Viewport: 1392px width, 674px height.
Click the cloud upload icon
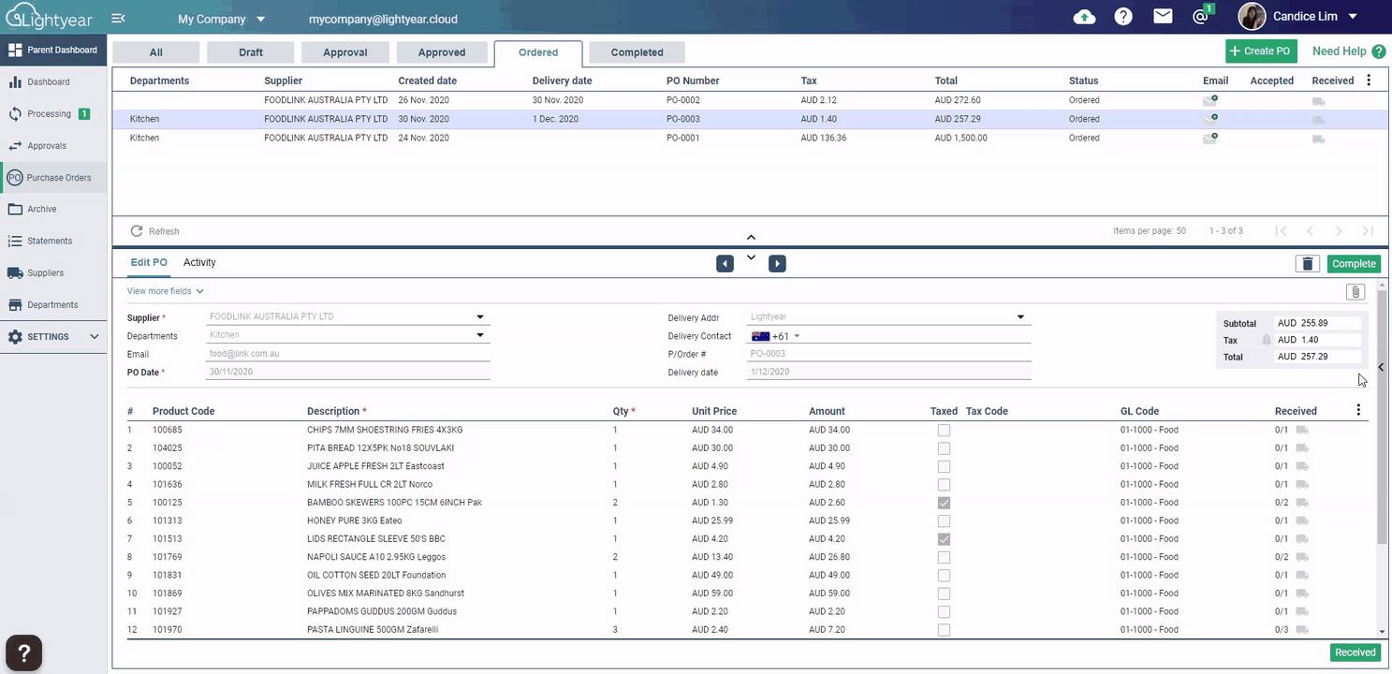[1084, 17]
